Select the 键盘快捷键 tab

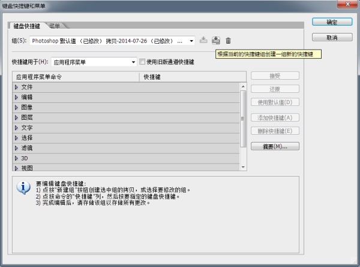point(27,26)
